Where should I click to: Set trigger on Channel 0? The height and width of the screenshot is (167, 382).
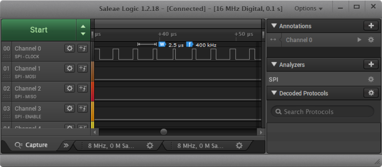83,48
